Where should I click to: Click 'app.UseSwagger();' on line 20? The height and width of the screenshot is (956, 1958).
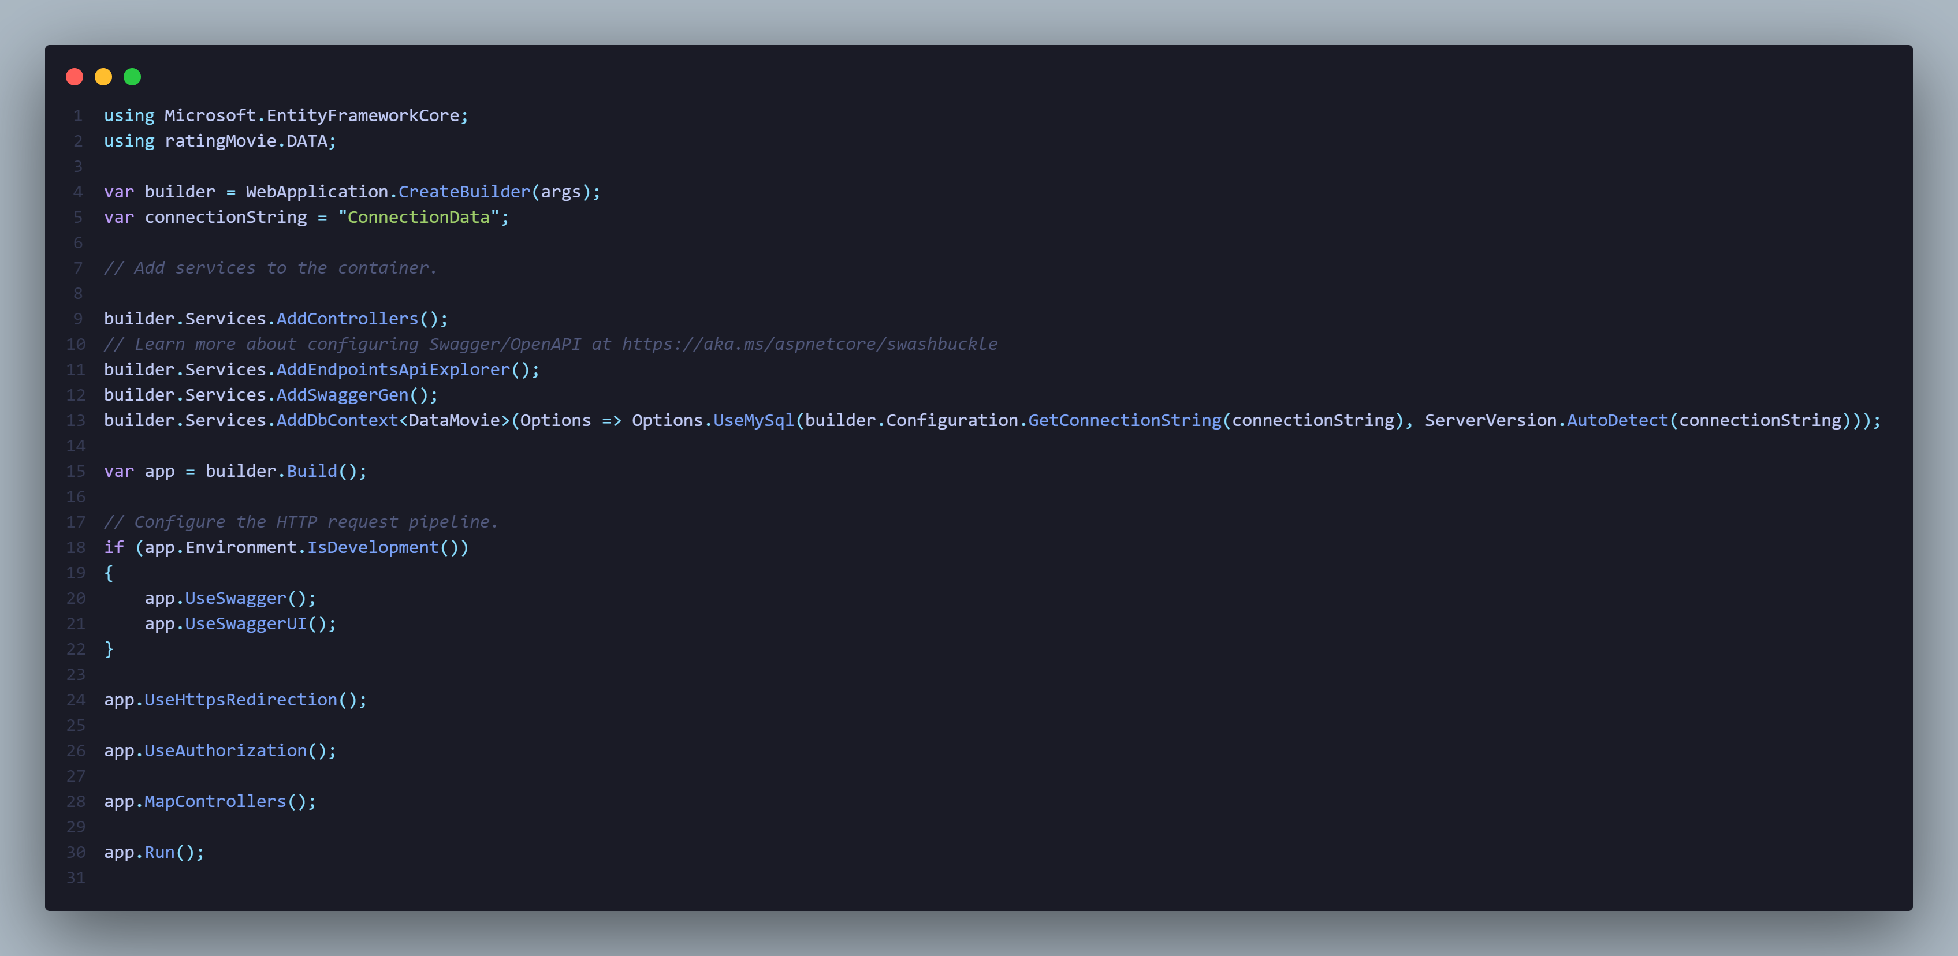tap(230, 599)
